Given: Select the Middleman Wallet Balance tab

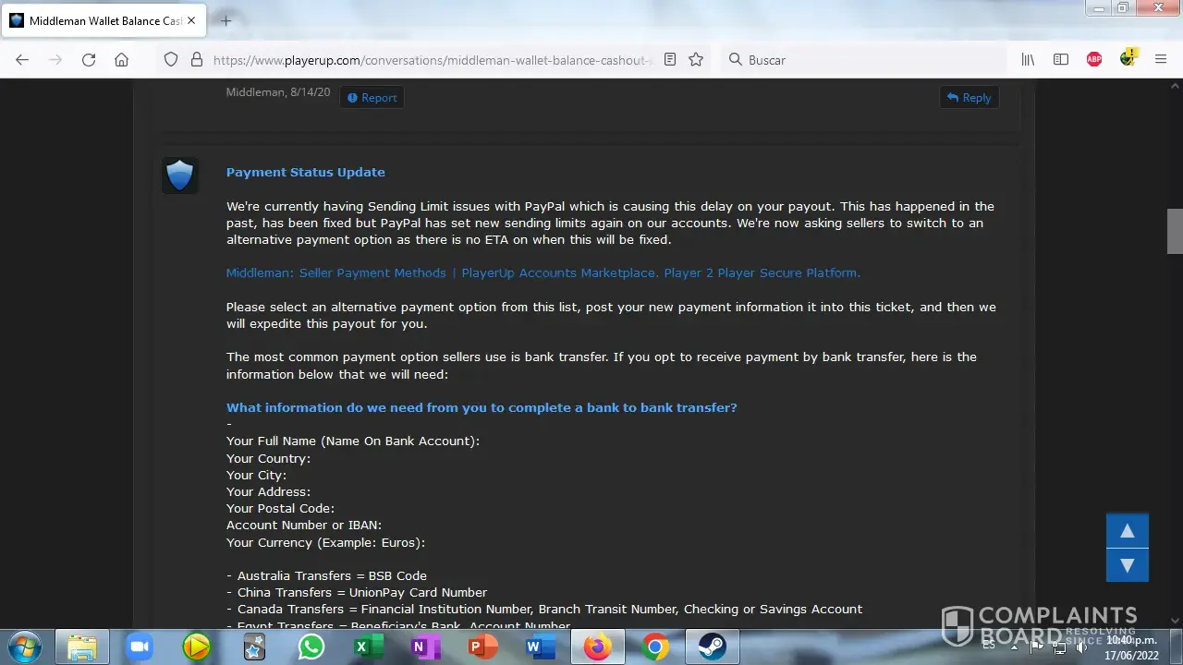Looking at the screenshot, I should coord(104,20).
